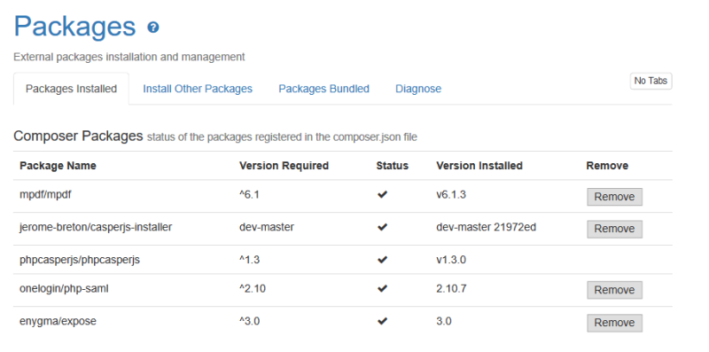Remove the jerome-breton/casperjs-installer package
This screenshot has height=352, width=709.
[614, 229]
